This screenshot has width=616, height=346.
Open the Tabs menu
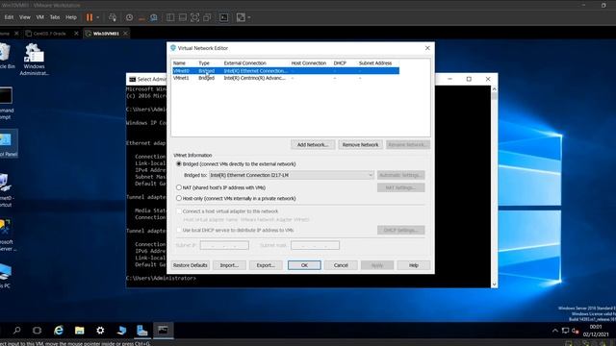point(55,17)
